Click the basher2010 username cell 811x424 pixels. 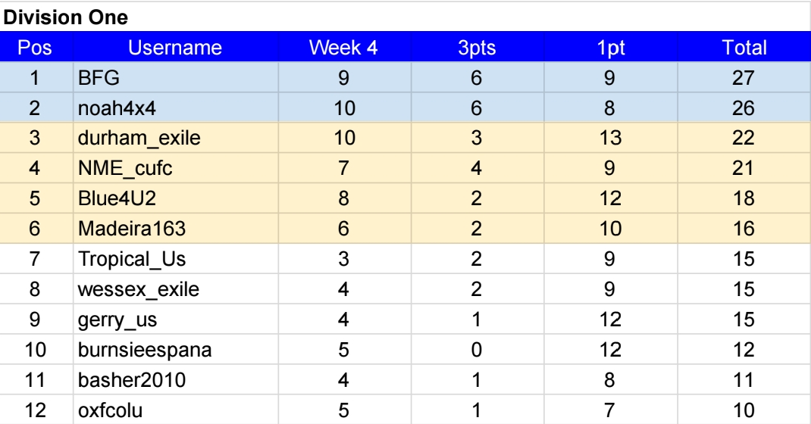tap(175, 380)
